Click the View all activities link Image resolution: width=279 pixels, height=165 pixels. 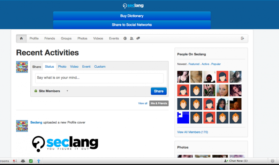coord(143,103)
